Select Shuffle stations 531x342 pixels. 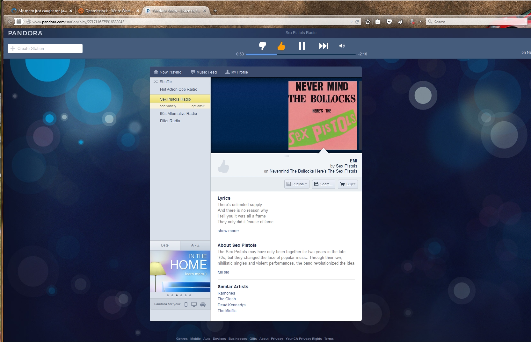coord(163,82)
